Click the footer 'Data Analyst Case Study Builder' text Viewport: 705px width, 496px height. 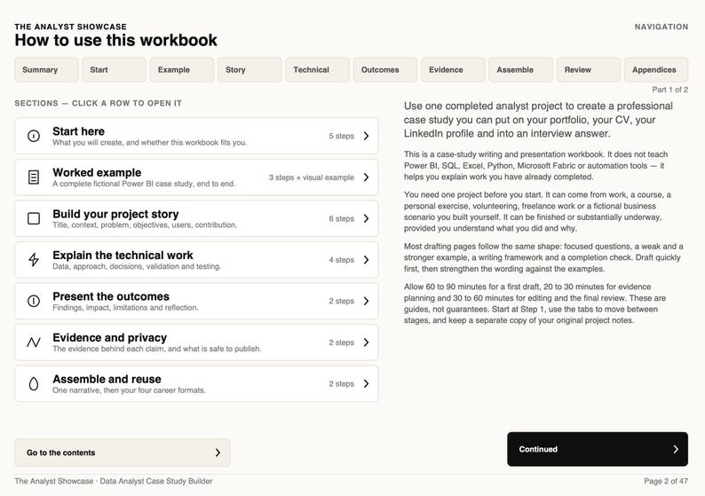pos(156,481)
